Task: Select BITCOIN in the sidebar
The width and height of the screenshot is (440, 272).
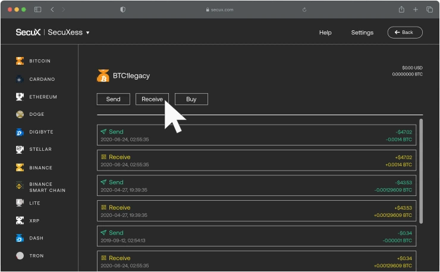Action: pyautogui.click(x=40, y=61)
